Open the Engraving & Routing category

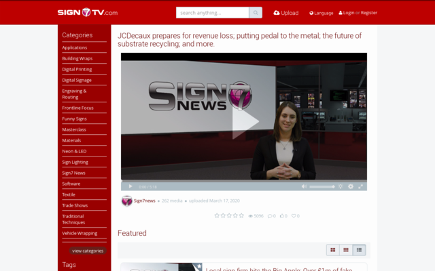(x=74, y=94)
